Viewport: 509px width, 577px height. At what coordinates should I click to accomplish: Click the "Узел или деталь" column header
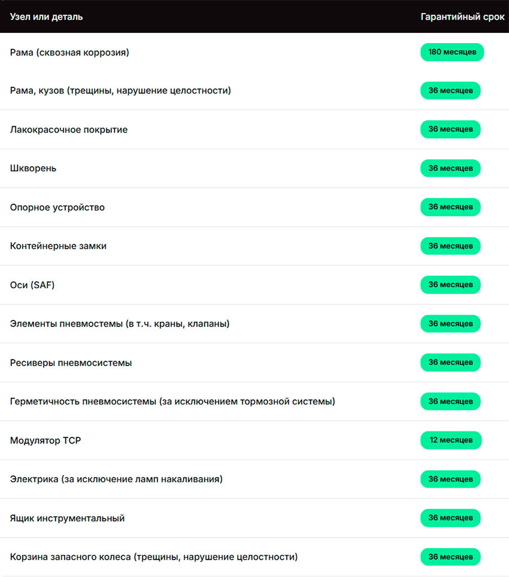[46, 17]
